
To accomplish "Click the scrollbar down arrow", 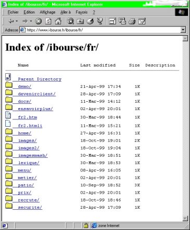I will pos(185,219).
